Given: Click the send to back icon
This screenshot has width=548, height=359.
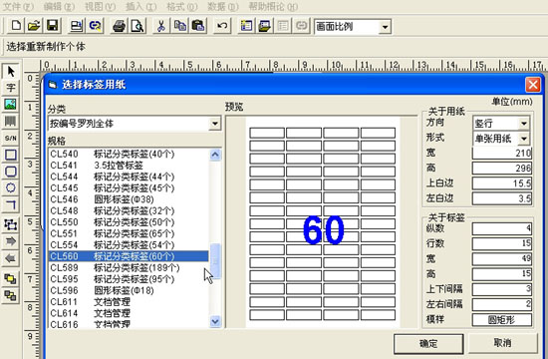Looking at the screenshot, I should (11, 295).
